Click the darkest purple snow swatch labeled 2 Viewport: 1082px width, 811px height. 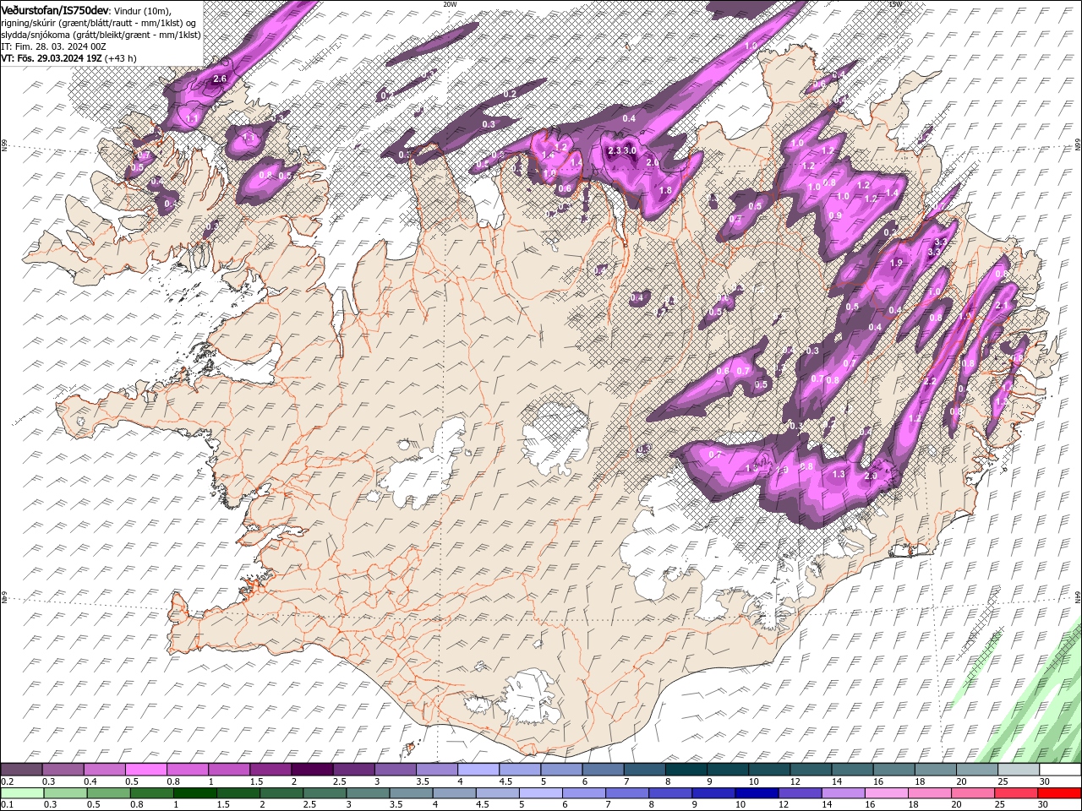pyautogui.click(x=313, y=770)
